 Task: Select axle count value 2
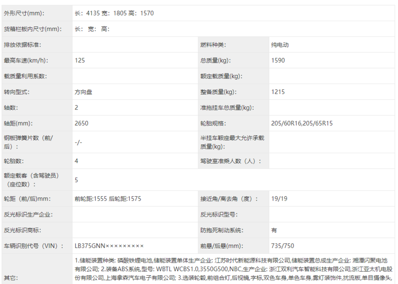(x=76, y=108)
